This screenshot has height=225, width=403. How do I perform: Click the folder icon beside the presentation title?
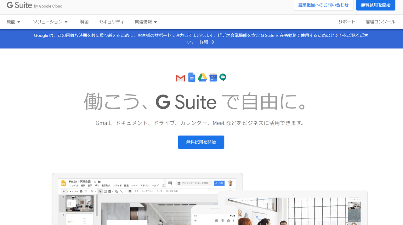tap(99, 182)
